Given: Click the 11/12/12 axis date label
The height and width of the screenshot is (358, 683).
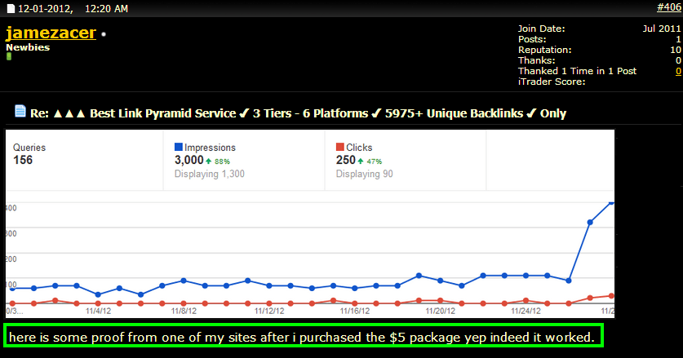Looking at the screenshot, I should click(269, 311).
